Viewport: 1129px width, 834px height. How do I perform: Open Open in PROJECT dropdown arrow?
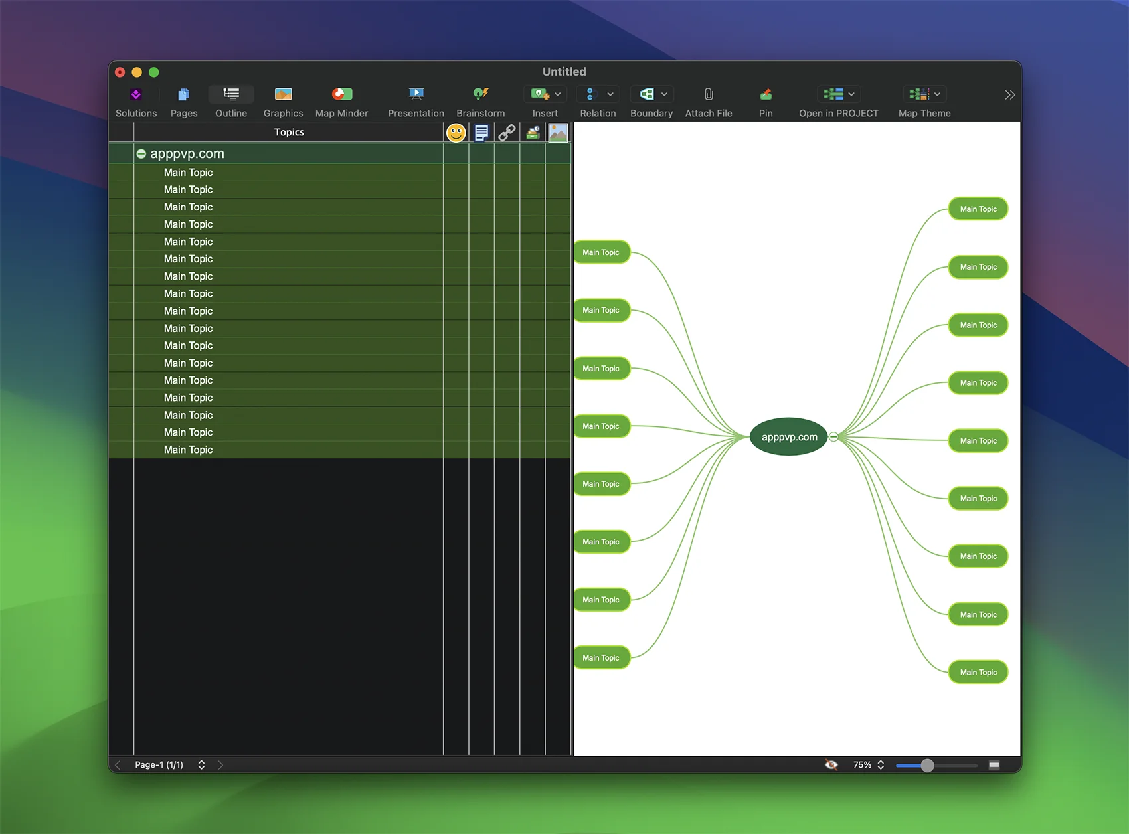[x=851, y=94]
